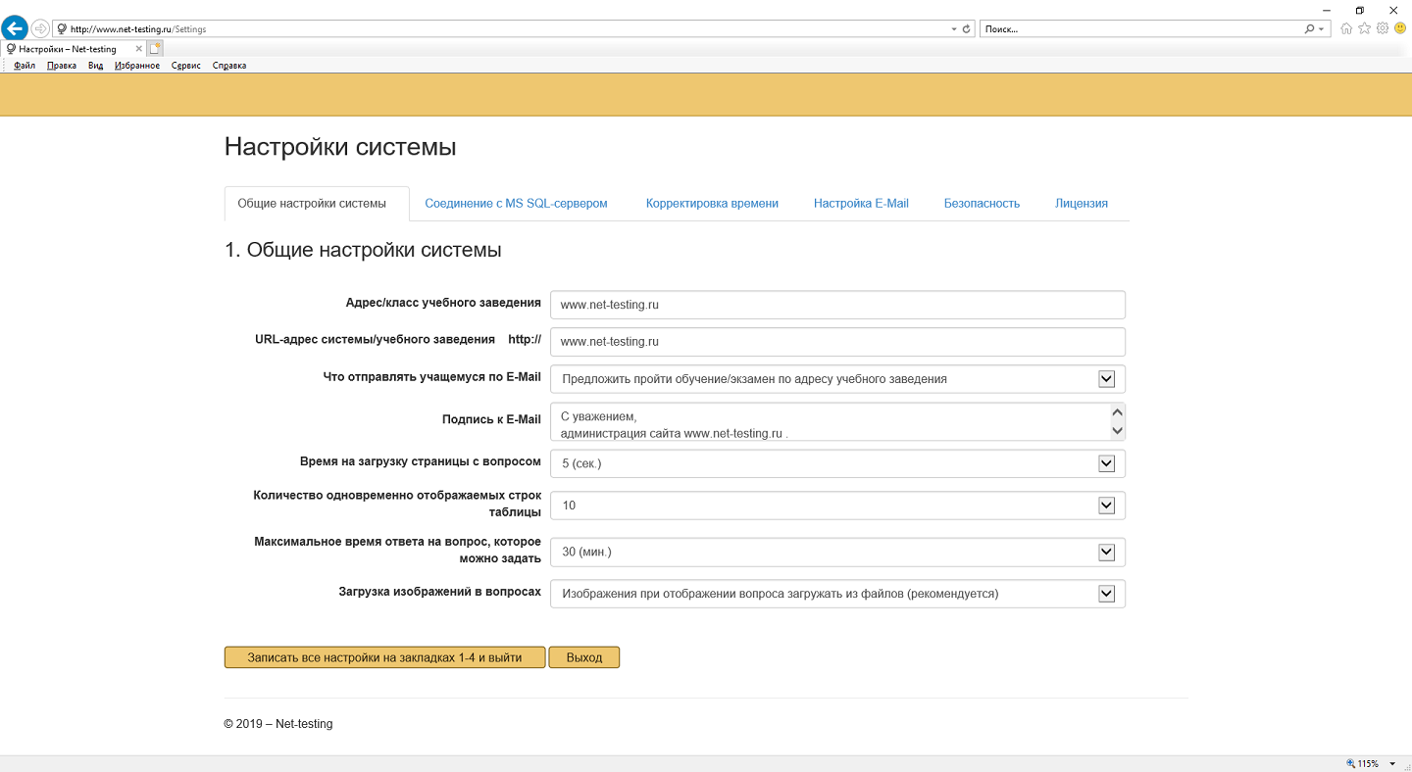
Task: Click the 115% zoom level text
Action: [x=1368, y=764]
